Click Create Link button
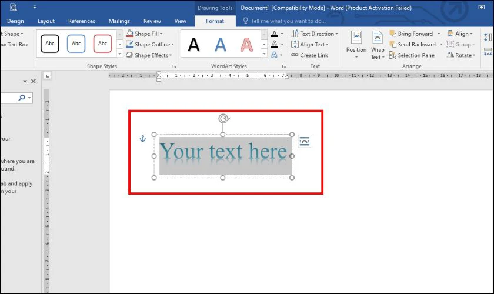Screen dimensions: 494x294 click(x=310, y=55)
